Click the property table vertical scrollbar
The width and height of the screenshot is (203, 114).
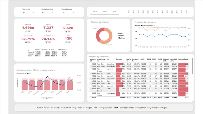193,66
